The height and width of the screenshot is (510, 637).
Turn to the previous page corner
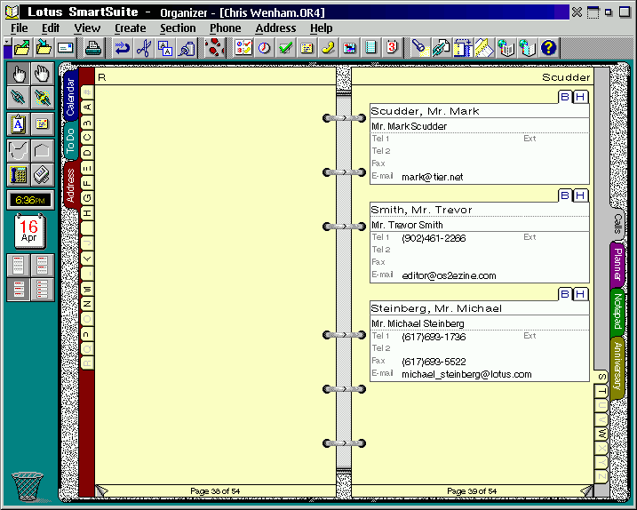pyautogui.click(x=101, y=491)
